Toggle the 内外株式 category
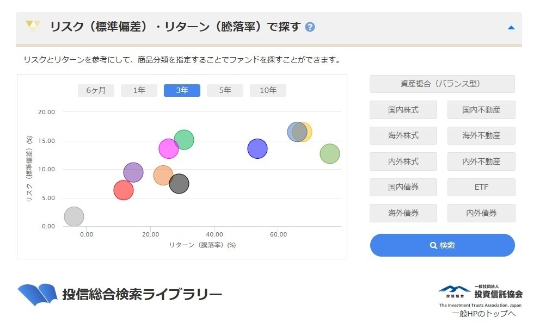 (403, 161)
